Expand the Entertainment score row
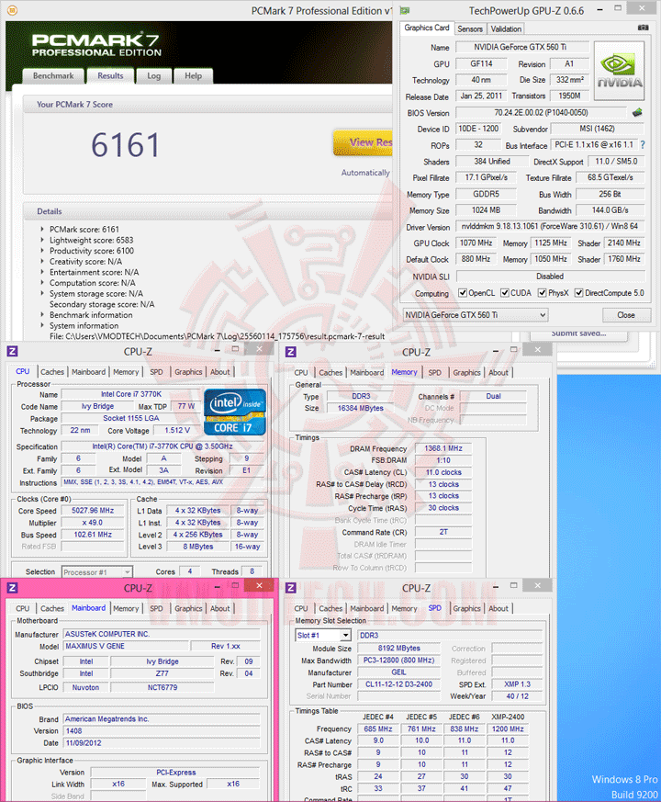 42,272
